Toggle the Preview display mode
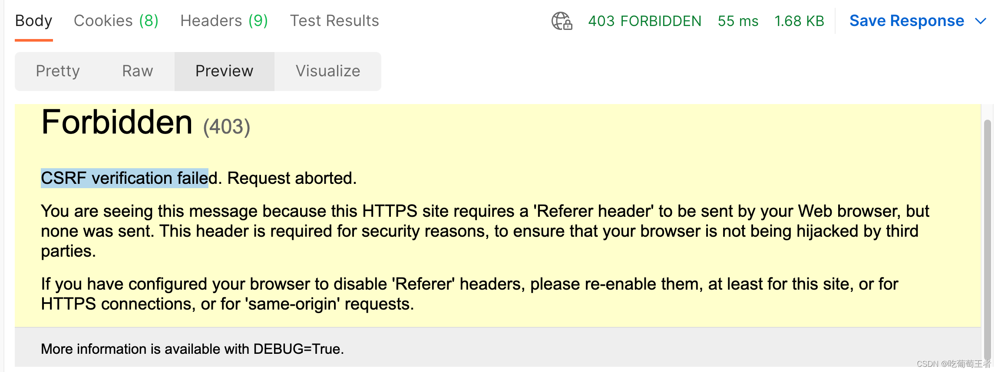Viewport: 998px width, 372px height. (x=224, y=71)
